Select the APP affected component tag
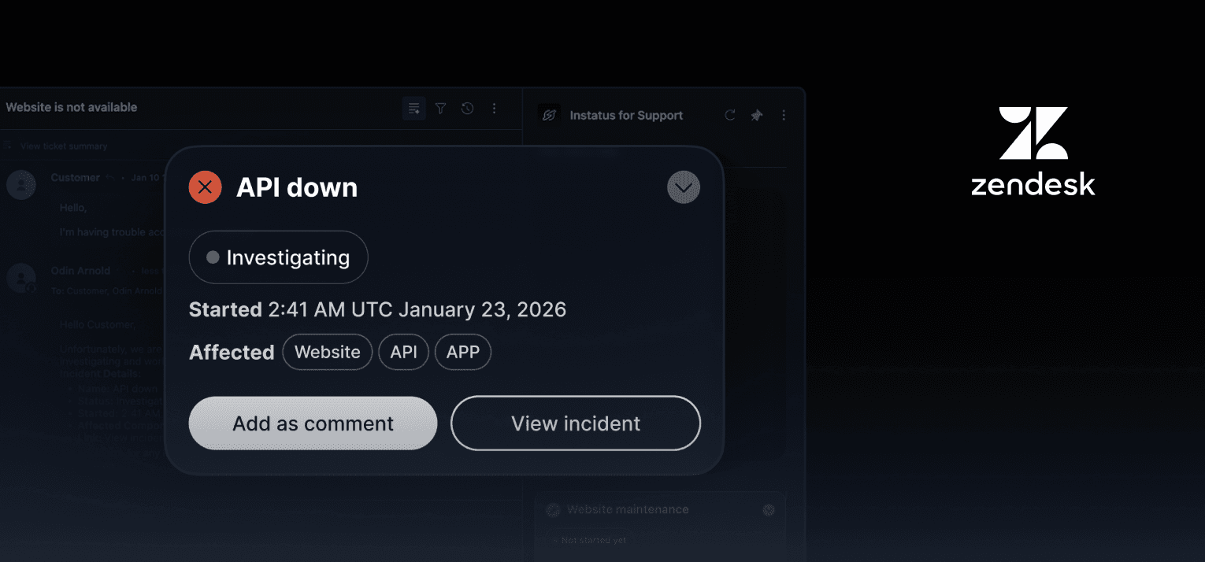The height and width of the screenshot is (562, 1205). tap(463, 352)
